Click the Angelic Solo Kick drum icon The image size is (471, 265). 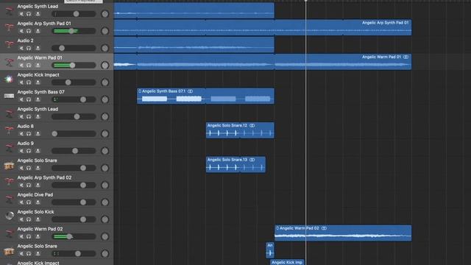[9, 216]
